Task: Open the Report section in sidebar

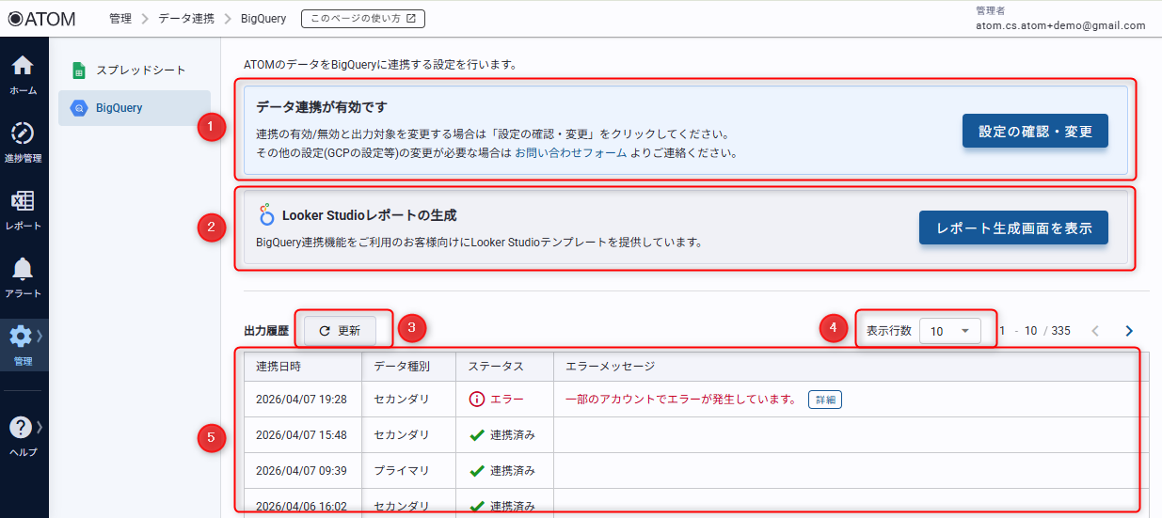Action: pos(24,209)
